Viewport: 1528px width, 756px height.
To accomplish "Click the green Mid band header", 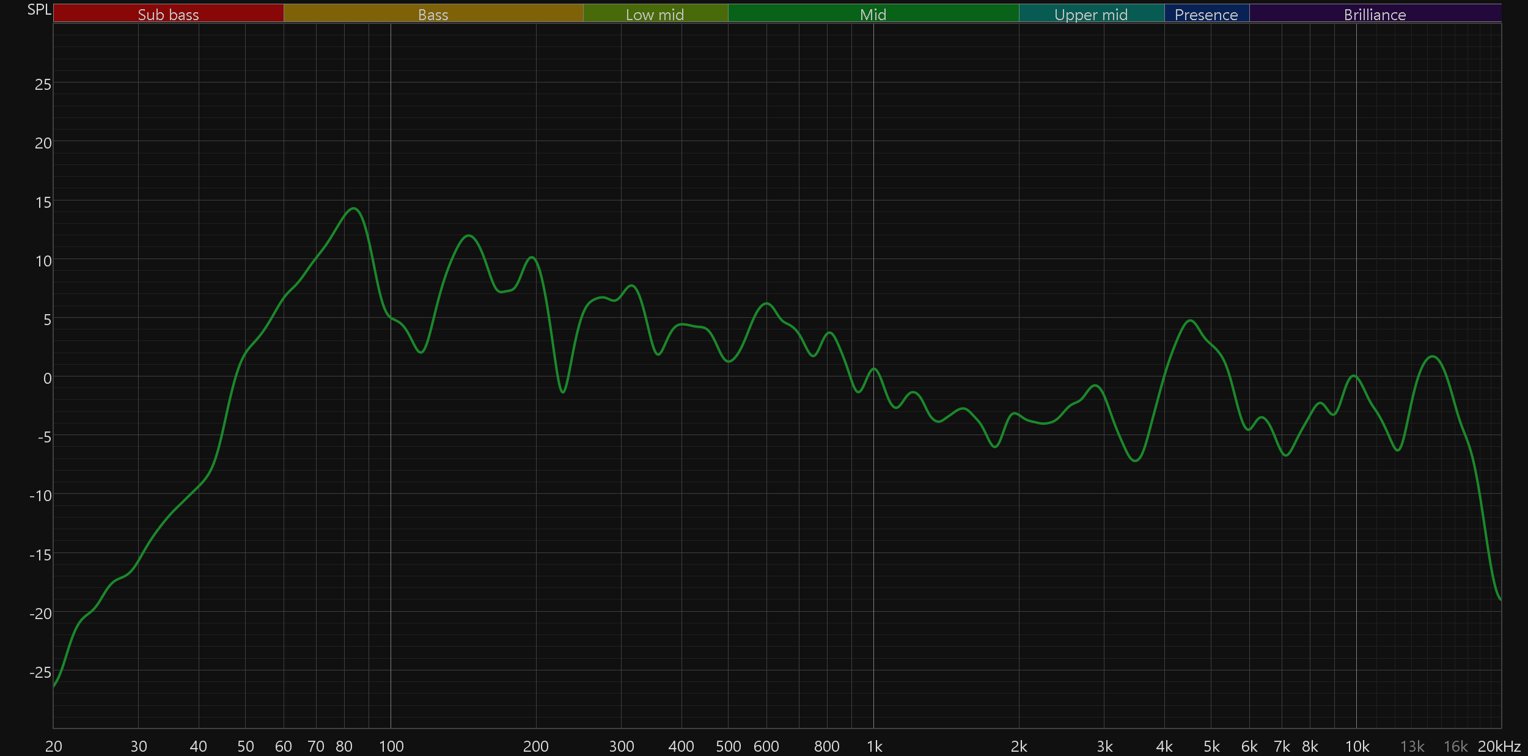I will click(873, 14).
